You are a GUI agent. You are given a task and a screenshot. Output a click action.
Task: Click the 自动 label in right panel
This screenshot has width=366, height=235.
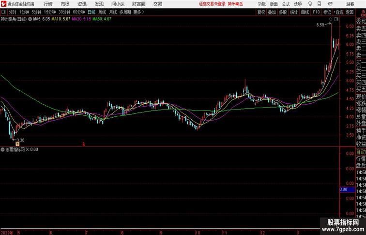(361, 152)
